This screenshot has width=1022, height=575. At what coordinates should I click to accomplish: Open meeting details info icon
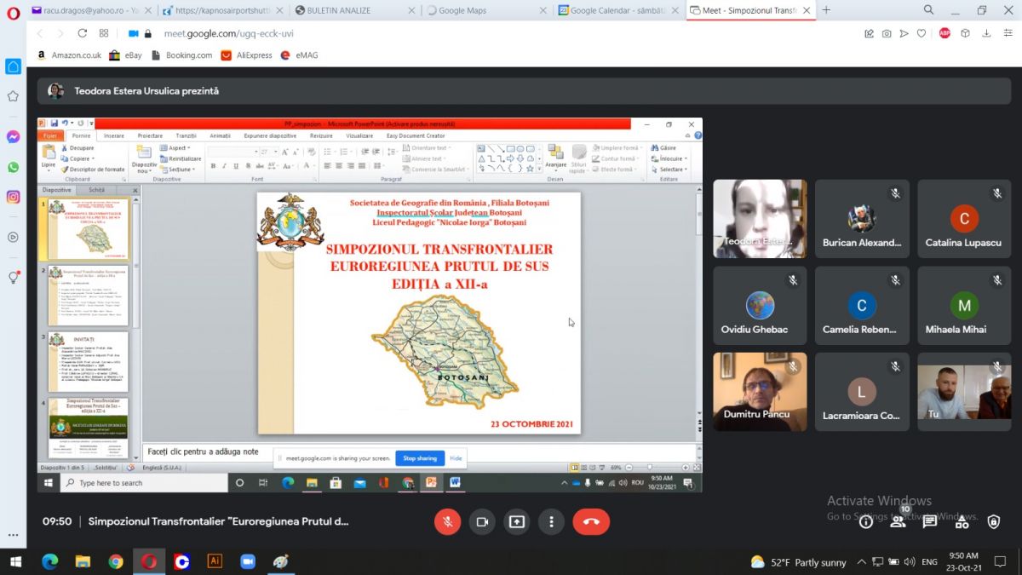(866, 521)
